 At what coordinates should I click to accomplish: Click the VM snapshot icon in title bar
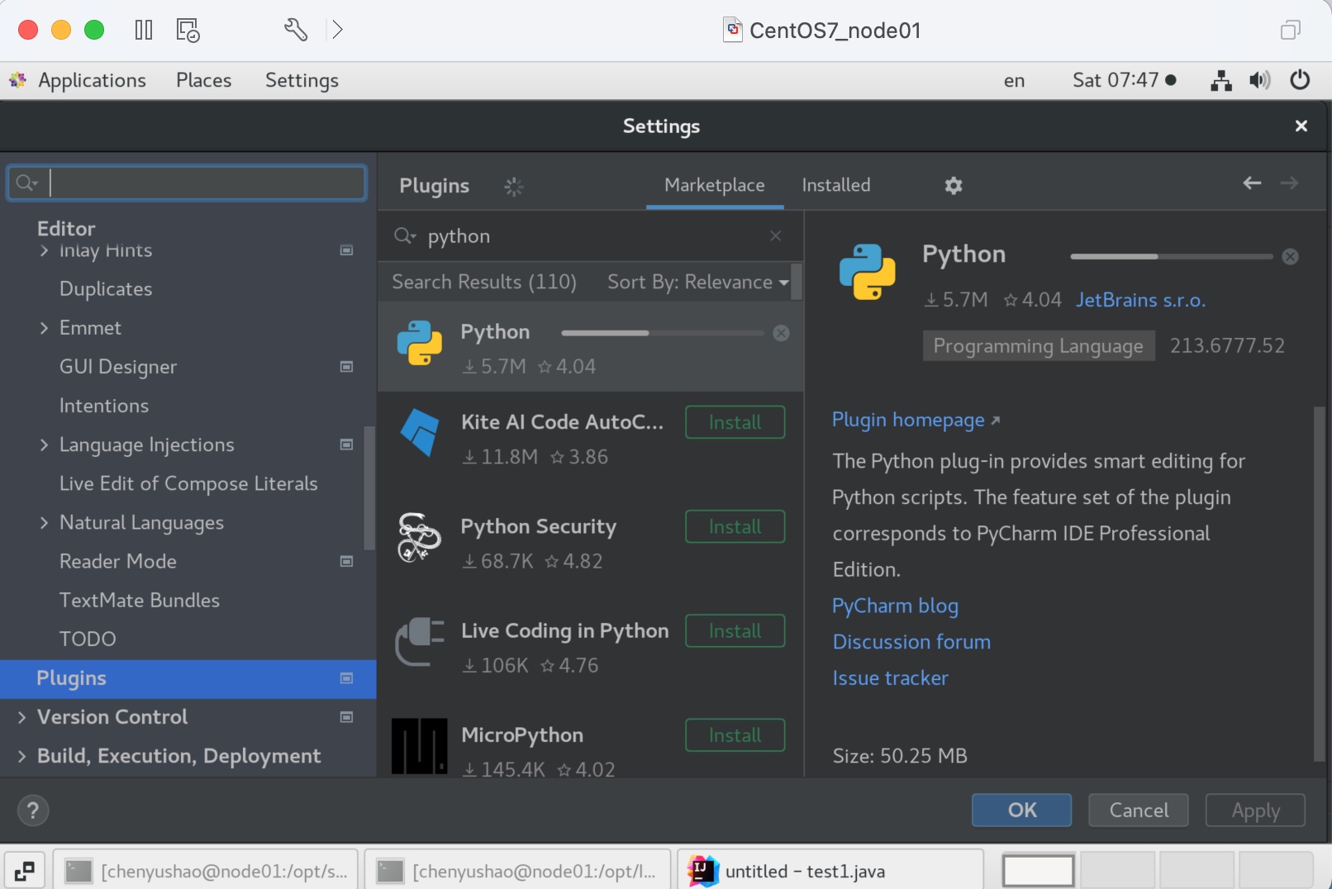tap(188, 31)
